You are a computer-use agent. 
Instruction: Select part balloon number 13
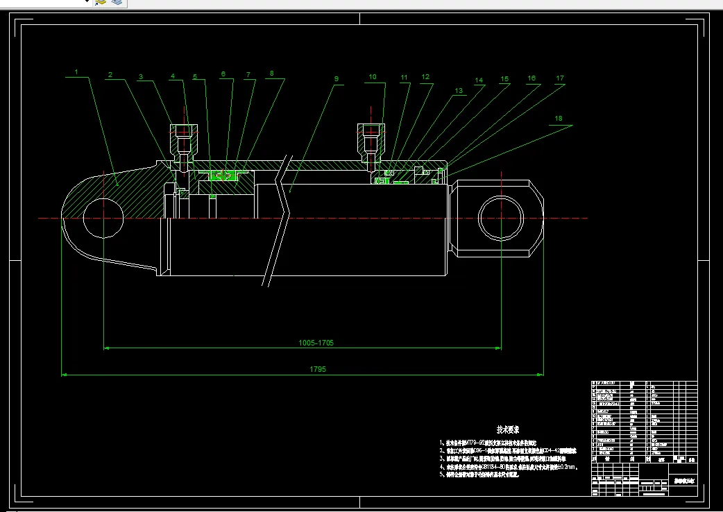point(459,91)
